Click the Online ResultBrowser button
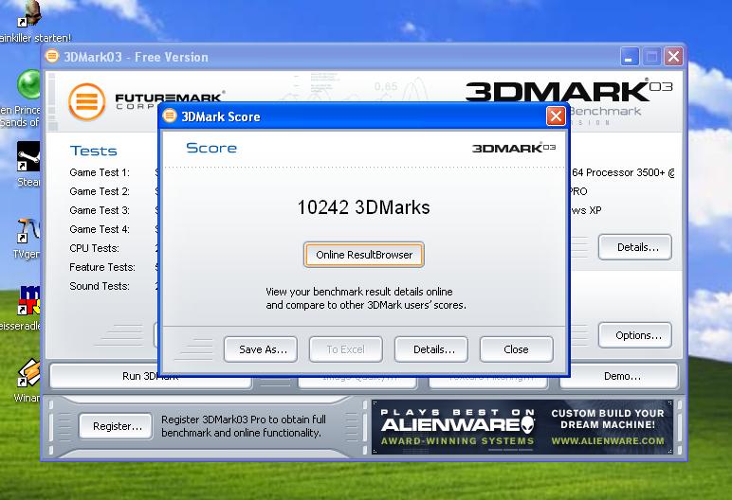Viewport: 732px width, 500px height. point(364,255)
